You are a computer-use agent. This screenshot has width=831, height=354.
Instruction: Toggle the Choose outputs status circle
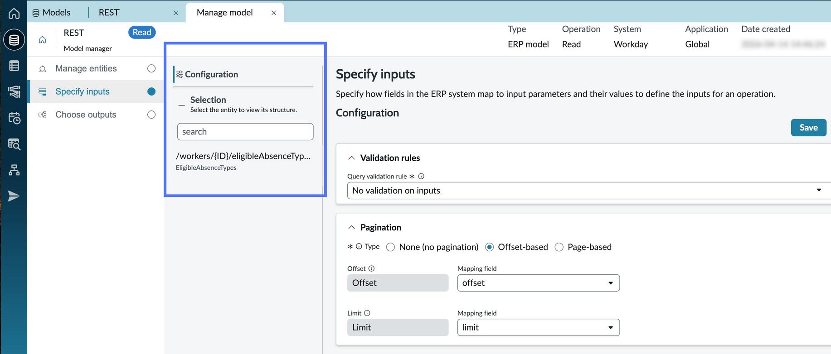pos(151,115)
